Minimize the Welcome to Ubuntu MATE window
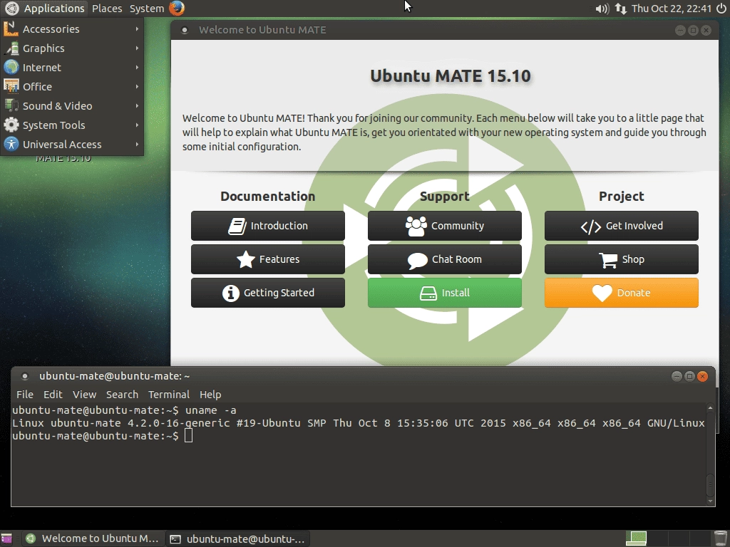Viewport: 730px width, 547px height. click(x=680, y=30)
